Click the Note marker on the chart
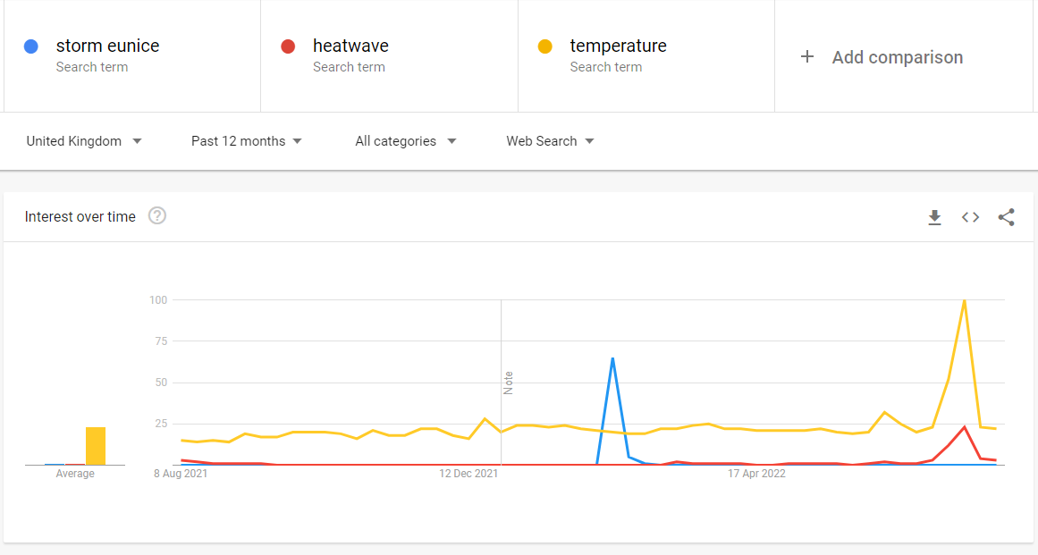Image resolution: width=1038 pixels, height=555 pixels. [508, 383]
